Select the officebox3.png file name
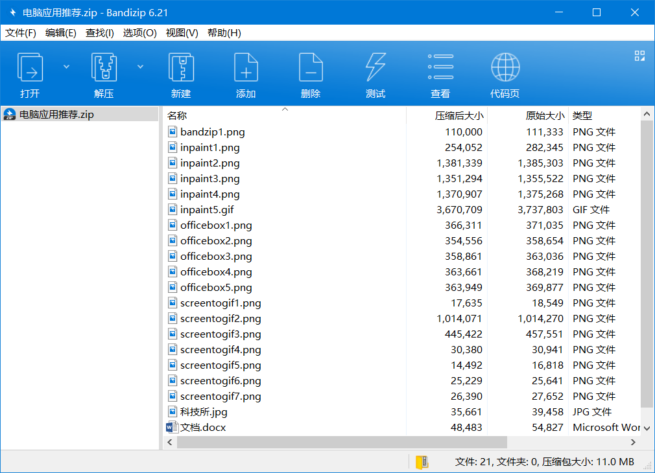This screenshot has width=655, height=473. click(217, 257)
